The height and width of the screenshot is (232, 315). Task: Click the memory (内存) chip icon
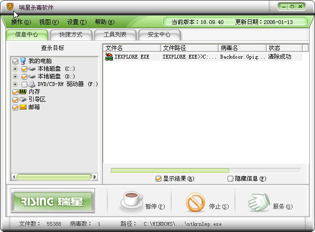tap(23, 92)
